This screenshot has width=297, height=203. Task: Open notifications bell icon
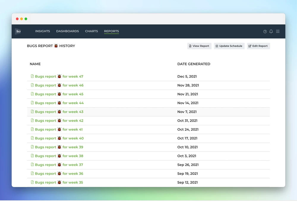pos(271,31)
